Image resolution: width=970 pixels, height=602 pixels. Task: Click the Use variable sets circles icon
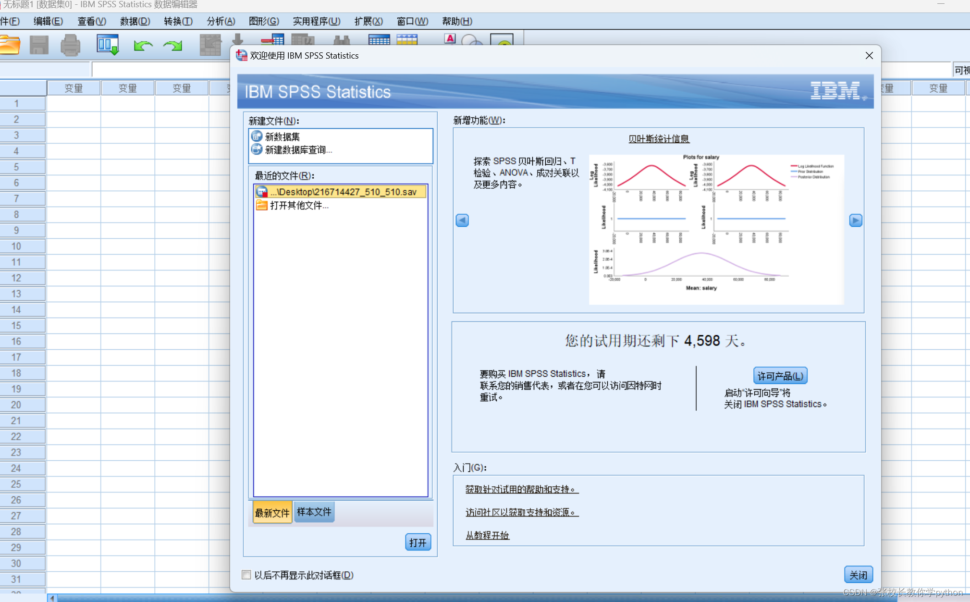pyautogui.click(x=472, y=40)
